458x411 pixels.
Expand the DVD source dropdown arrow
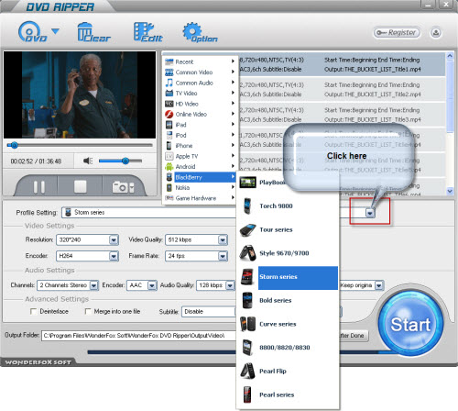pyautogui.click(x=55, y=31)
